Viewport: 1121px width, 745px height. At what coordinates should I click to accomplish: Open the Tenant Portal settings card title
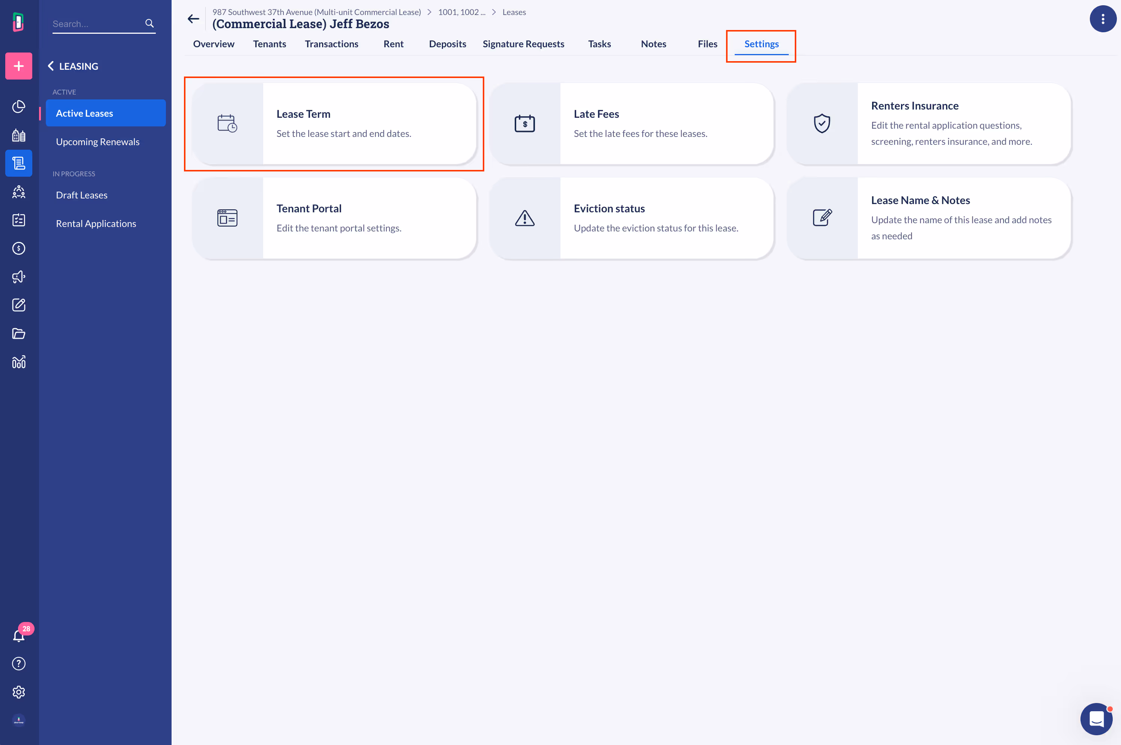[x=309, y=209]
